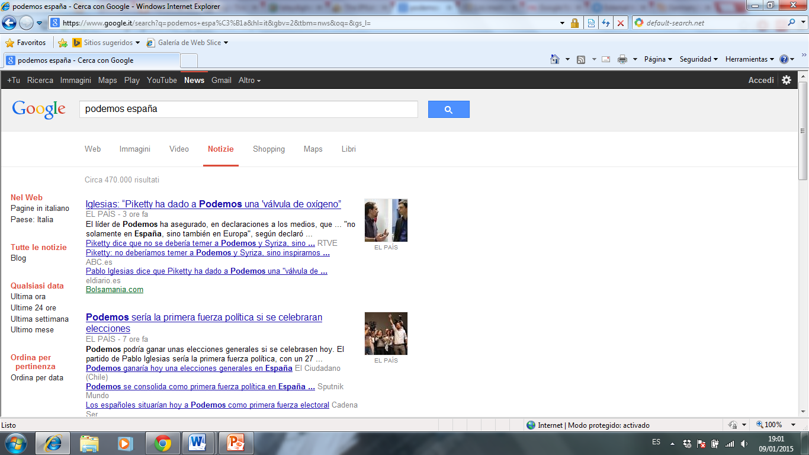The width and height of the screenshot is (809, 455).
Task: Open the recent pages dropdown beside Forward
Action: 40,23
